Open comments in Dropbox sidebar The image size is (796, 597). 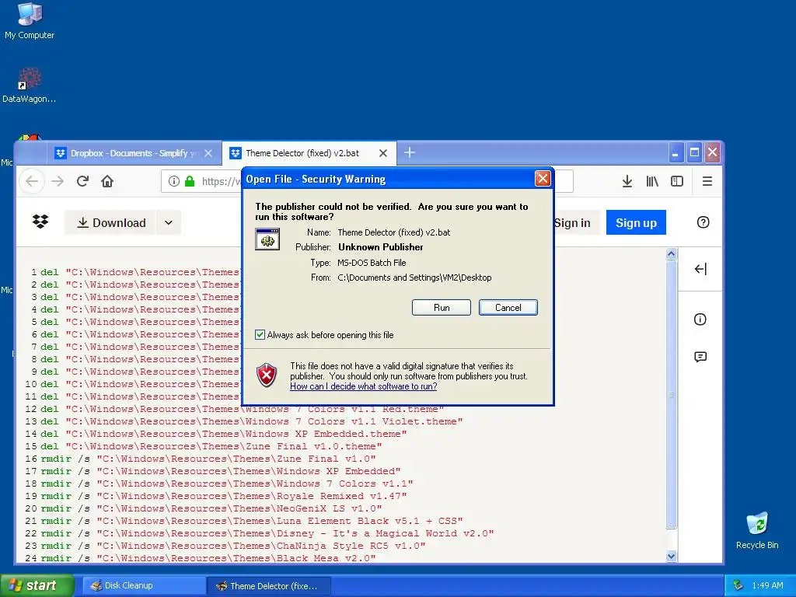[700, 357]
